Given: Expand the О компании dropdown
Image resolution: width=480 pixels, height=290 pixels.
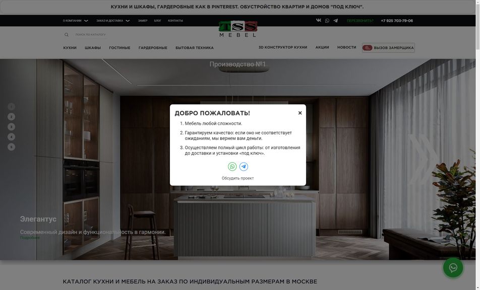Looking at the screenshot, I should [x=75, y=21].
